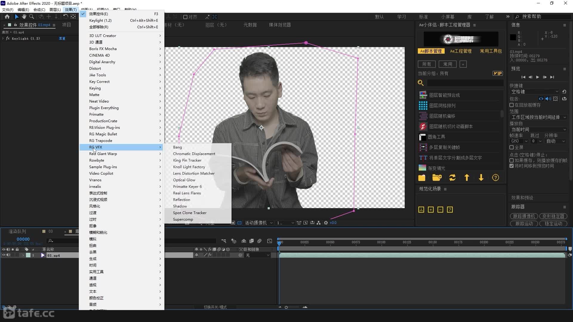
Task: Open the 当前时间 play-from dropdown
Action: point(539,129)
